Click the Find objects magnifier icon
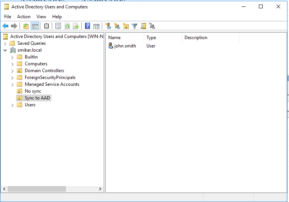The image size is (289, 202). pos(143,26)
